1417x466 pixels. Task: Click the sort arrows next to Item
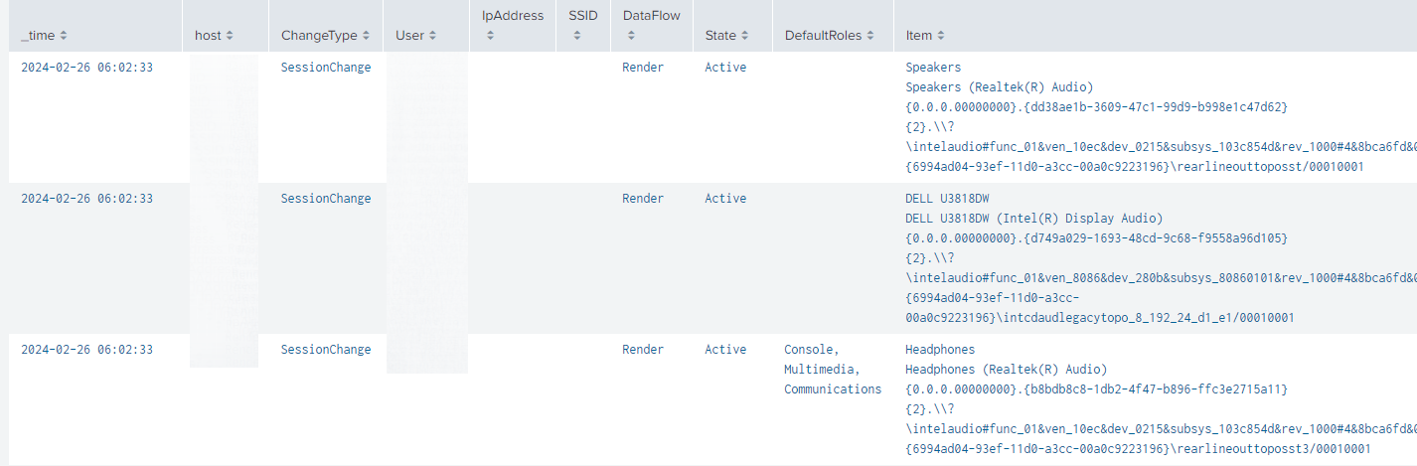coord(941,36)
